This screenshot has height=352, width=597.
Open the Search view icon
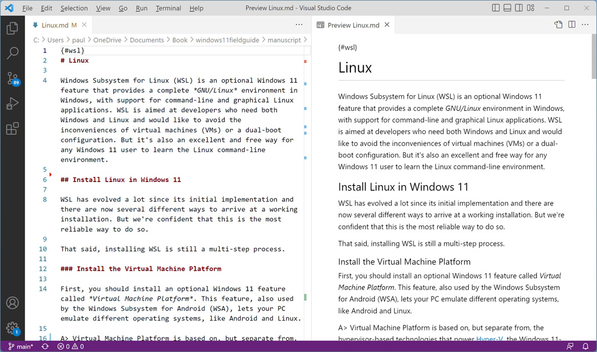tap(12, 53)
